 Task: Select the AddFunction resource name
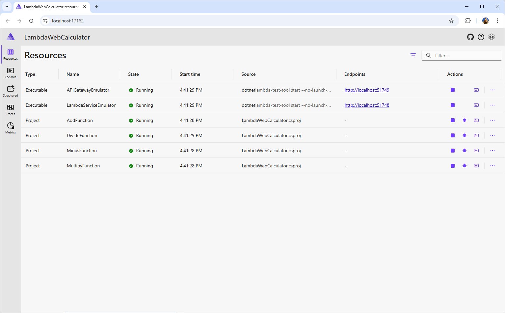(80, 120)
